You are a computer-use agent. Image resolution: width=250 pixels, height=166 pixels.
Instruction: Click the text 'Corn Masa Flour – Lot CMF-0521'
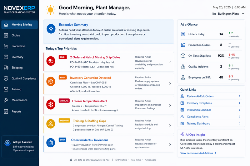(x=89, y=83)
